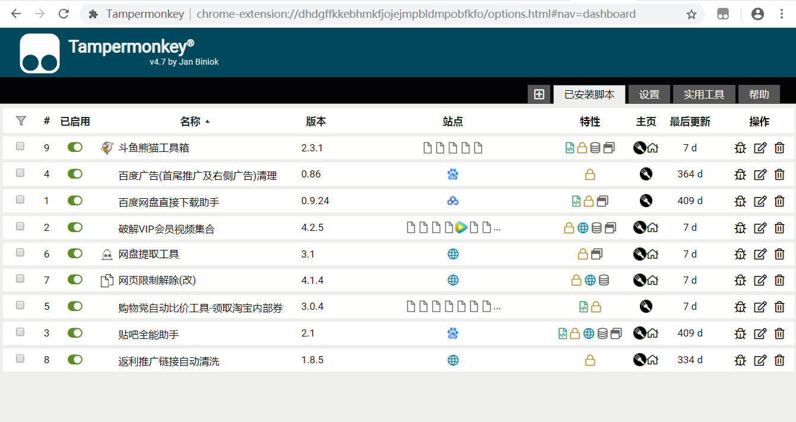Click bug icon for 返利推广链接自动清洗

tap(740, 360)
